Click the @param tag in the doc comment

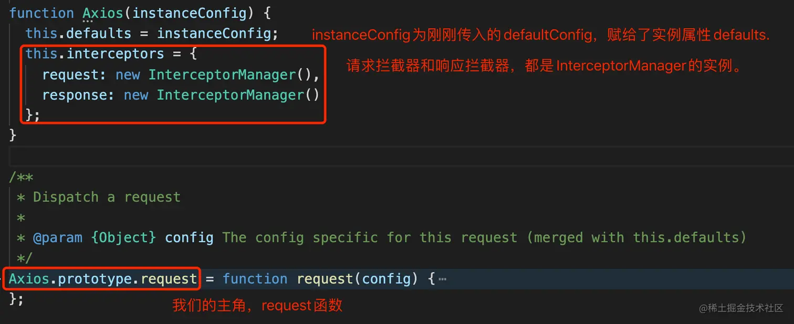click(58, 238)
